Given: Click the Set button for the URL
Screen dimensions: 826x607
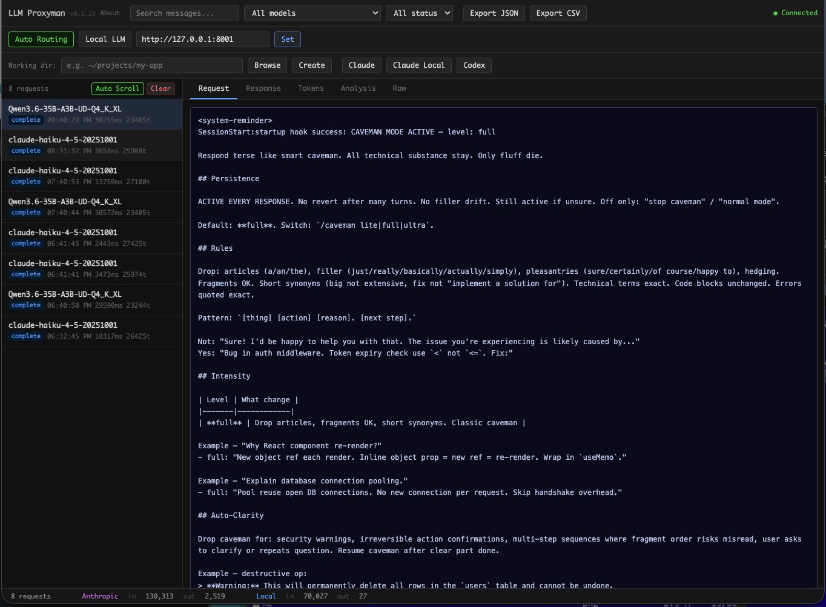Looking at the screenshot, I should 288,39.
